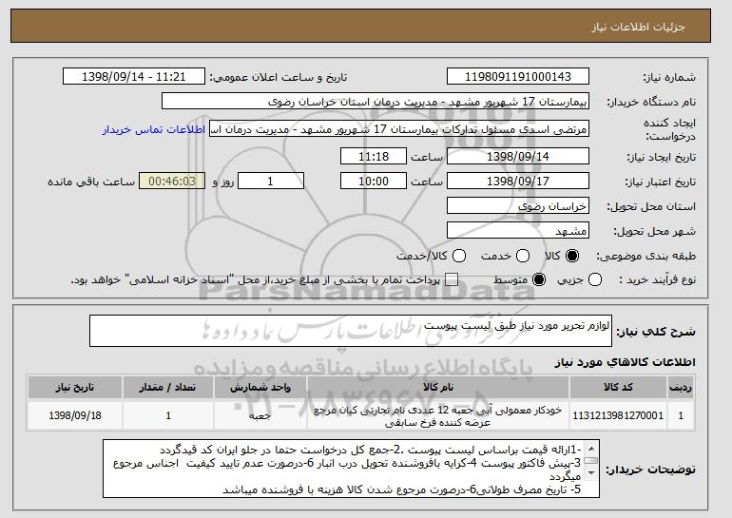
Task: Click the request creator name field
Action: click(399, 129)
